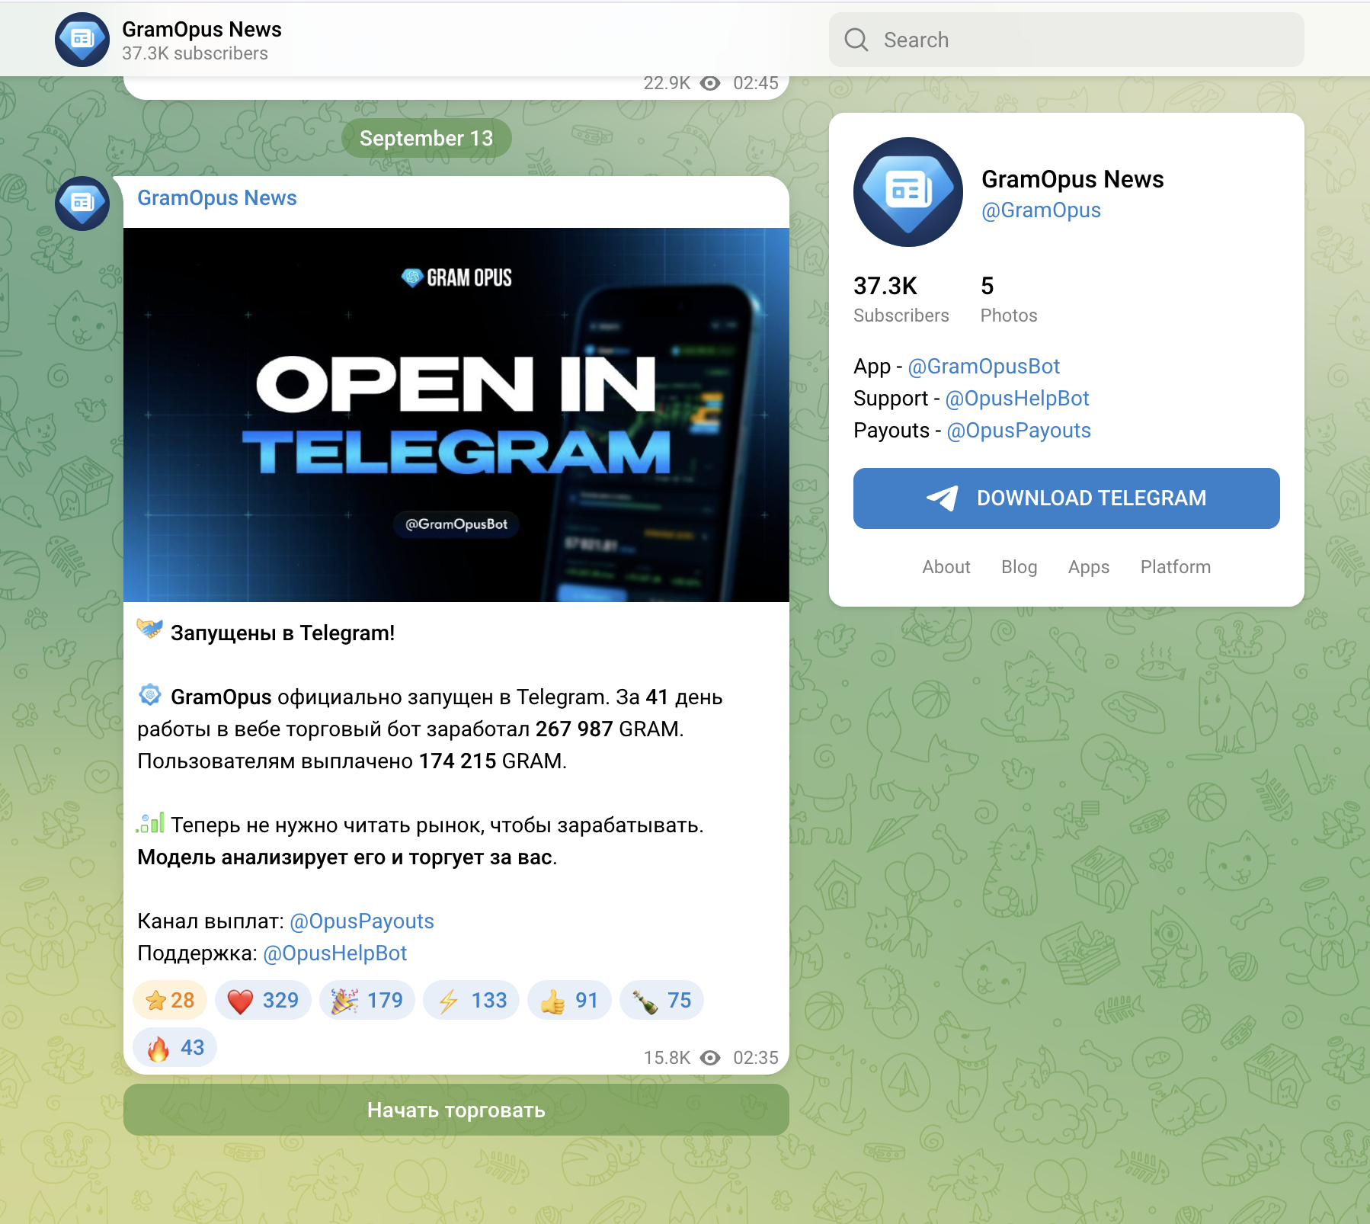Click the star reaction with 28
The width and height of the screenshot is (1370, 1224).
170,1000
